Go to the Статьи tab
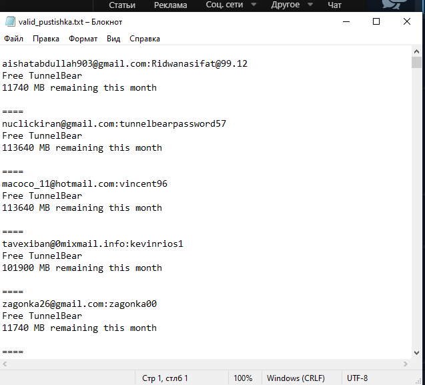Screen dimensions: 425x385 (121, 5)
